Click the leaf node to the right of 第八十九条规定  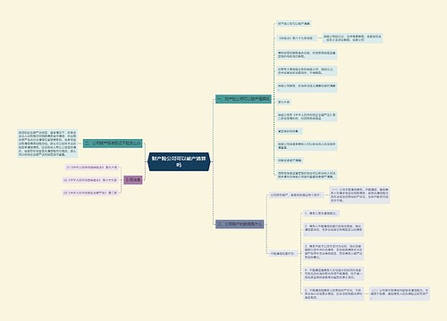click(352, 38)
